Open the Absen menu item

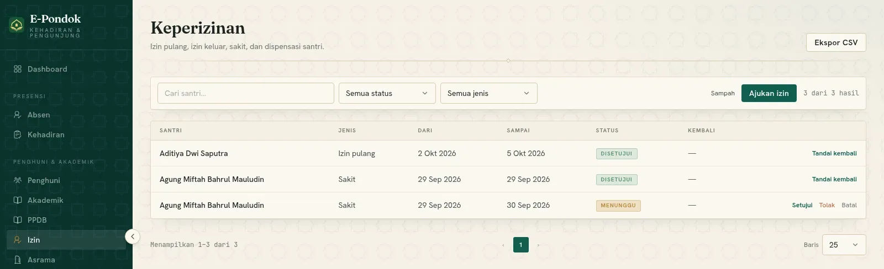(x=66, y=115)
